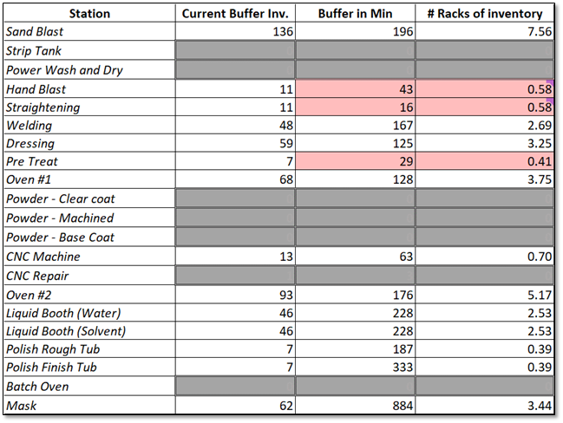Click the Sand Blast station cell
Screen dimensions: 563x423
pyautogui.click(x=88, y=33)
